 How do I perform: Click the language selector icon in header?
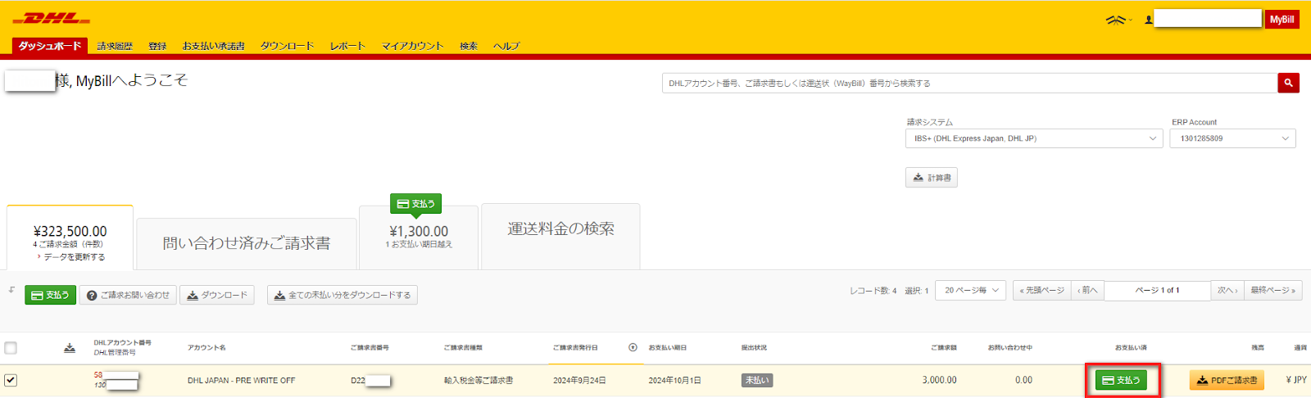[1118, 20]
